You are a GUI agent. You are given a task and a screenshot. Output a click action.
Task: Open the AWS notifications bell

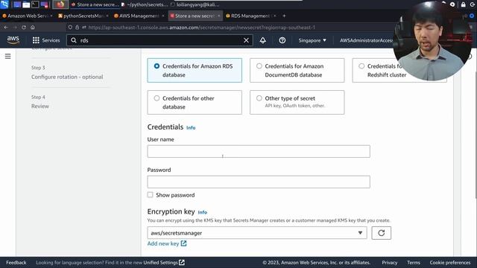click(263, 40)
